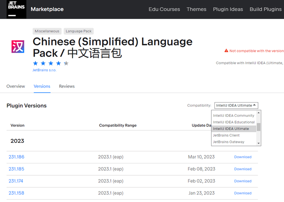The height and width of the screenshot is (202, 284).
Task: Open Edu Courses in the top navigation
Action: [164, 9]
